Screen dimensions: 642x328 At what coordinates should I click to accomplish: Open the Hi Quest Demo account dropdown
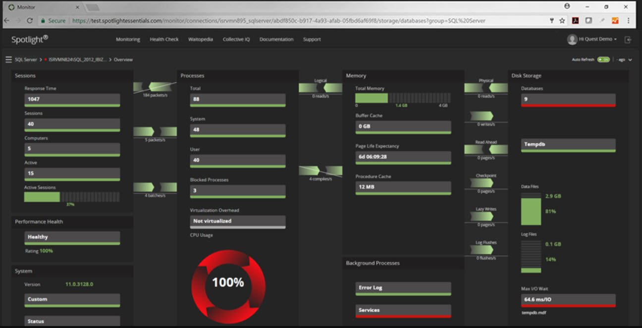[x=598, y=39]
